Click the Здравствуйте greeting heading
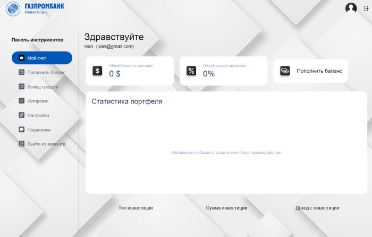The image size is (372, 237). (114, 37)
